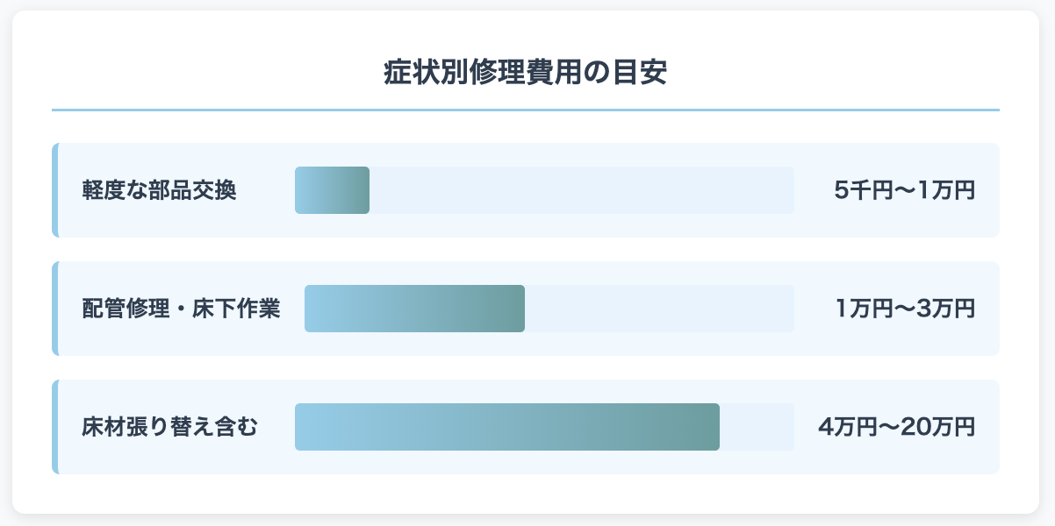Click the empty track of 床材張り替え bar
Viewport: 1055px width, 526px height.
pos(757,427)
